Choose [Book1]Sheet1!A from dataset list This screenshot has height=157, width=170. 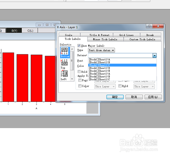tap(122, 60)
